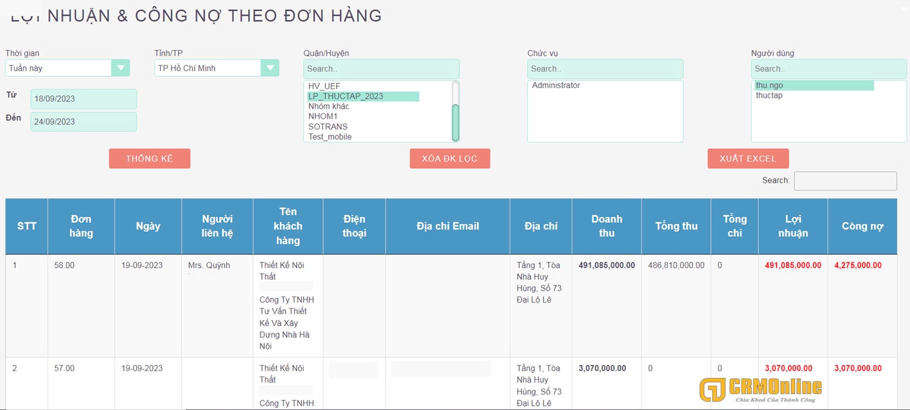Click the Đến date field 24/09/2023
Screen dimensions: 910x410
83,121
